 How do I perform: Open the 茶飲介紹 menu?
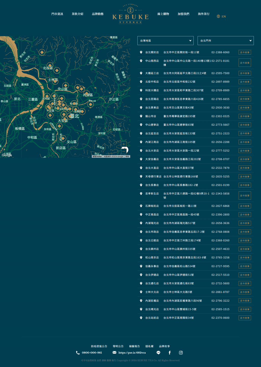coord(77,14)
